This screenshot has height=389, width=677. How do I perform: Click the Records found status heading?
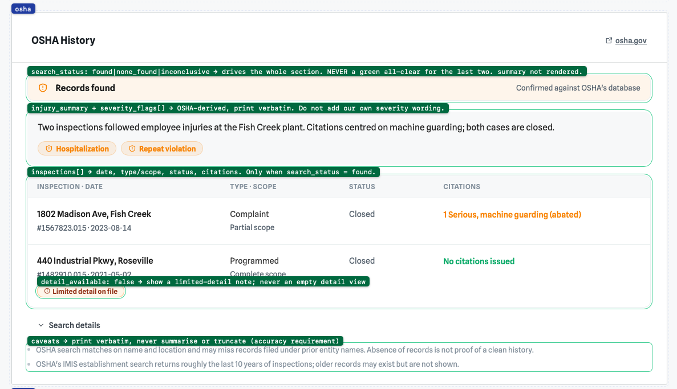tap(85, 88)
